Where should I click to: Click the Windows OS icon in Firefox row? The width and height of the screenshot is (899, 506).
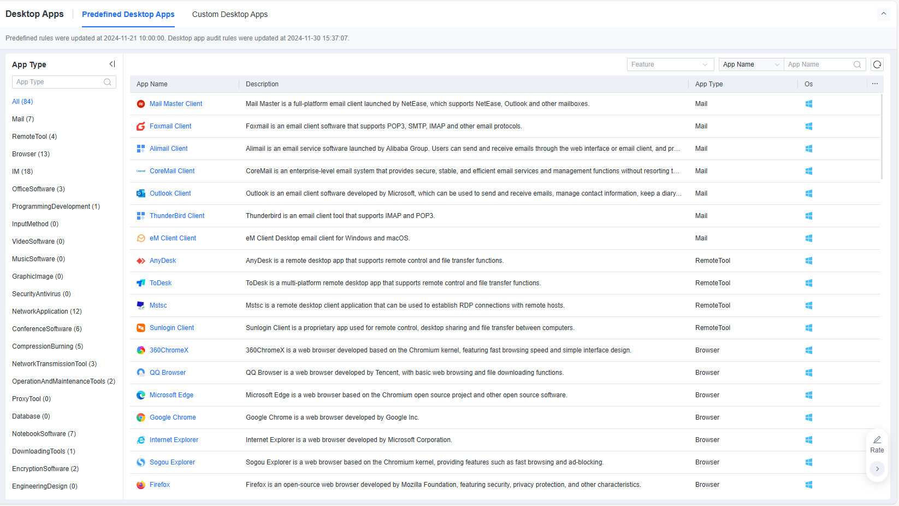[x=809, y=485]
